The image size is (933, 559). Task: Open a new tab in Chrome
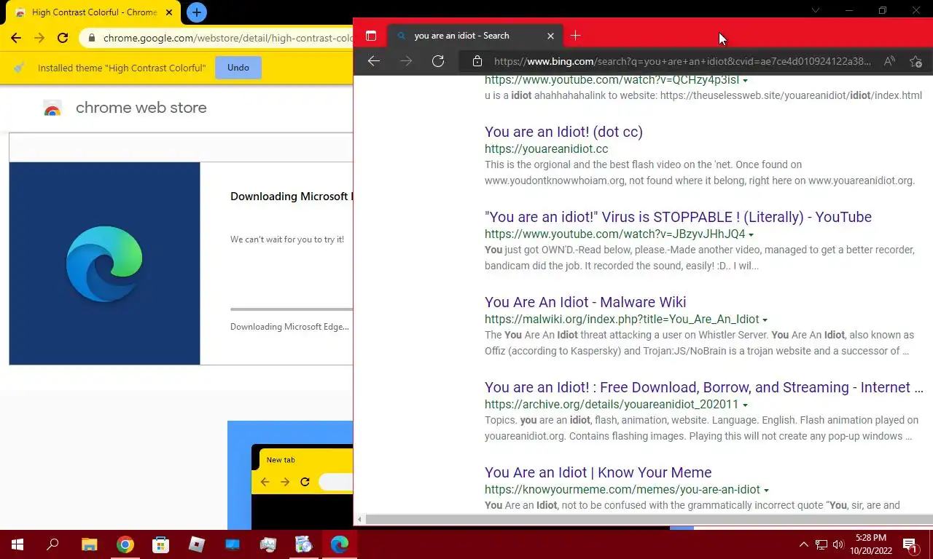196,12
